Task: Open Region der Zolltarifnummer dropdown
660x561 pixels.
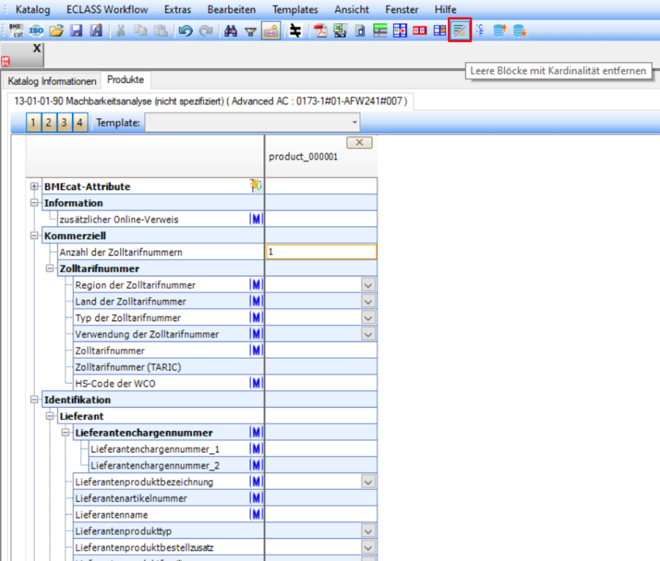Action: point(368,285)
